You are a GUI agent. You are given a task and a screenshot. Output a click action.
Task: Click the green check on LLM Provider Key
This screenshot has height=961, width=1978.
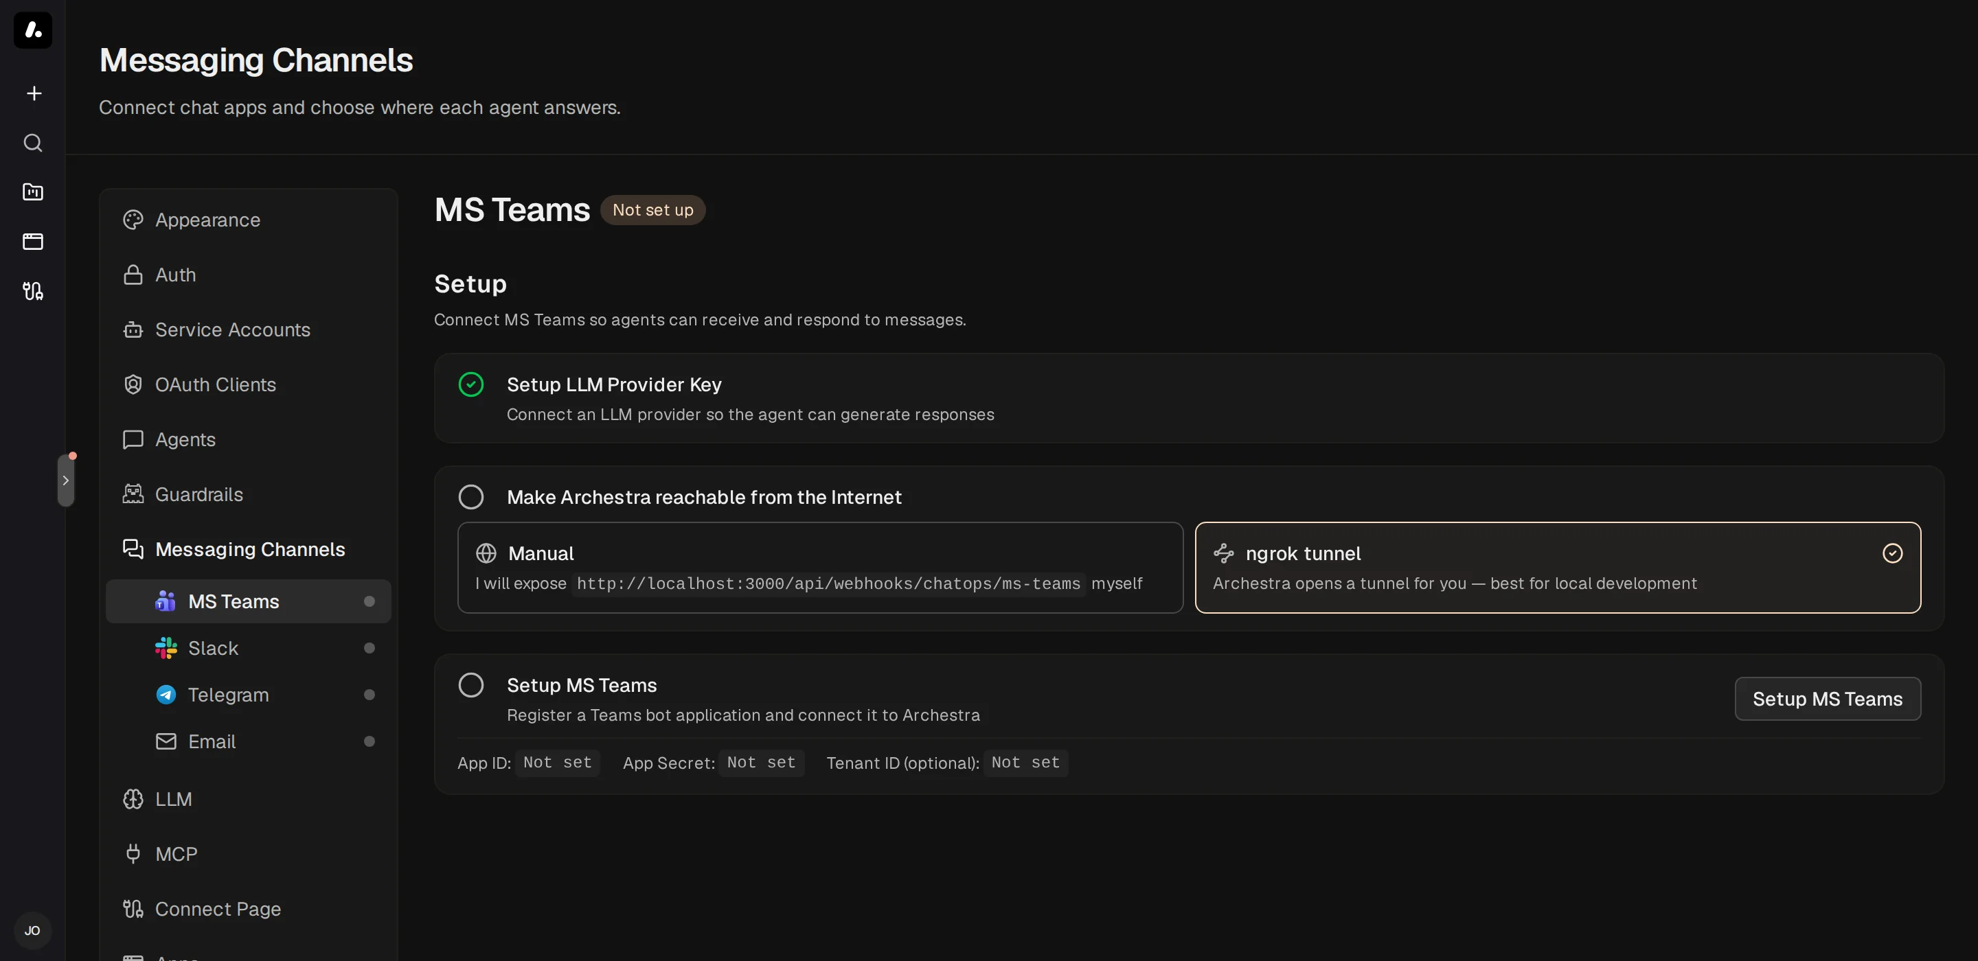pos(470,384)
